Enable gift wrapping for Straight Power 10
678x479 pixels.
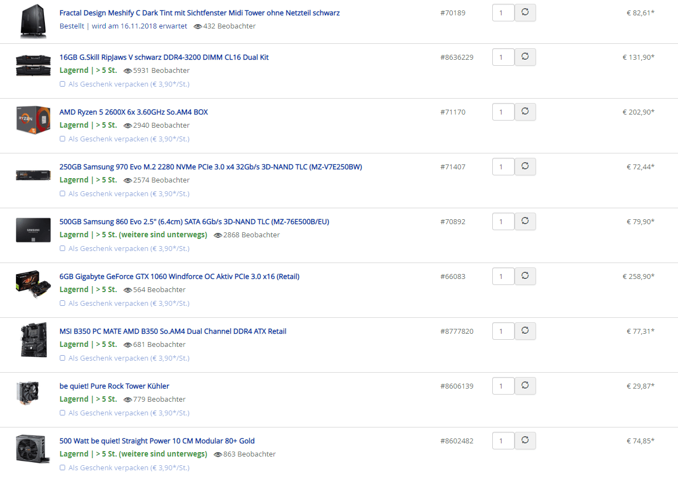click(x=62, y=467)
